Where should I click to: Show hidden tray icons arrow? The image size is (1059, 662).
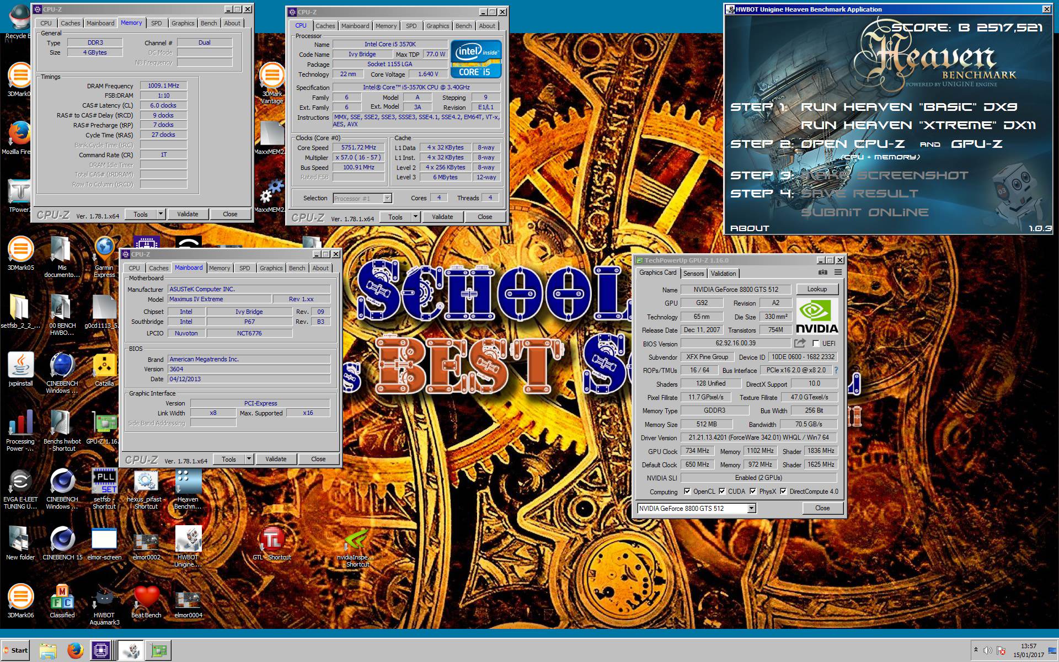[976, 650]
